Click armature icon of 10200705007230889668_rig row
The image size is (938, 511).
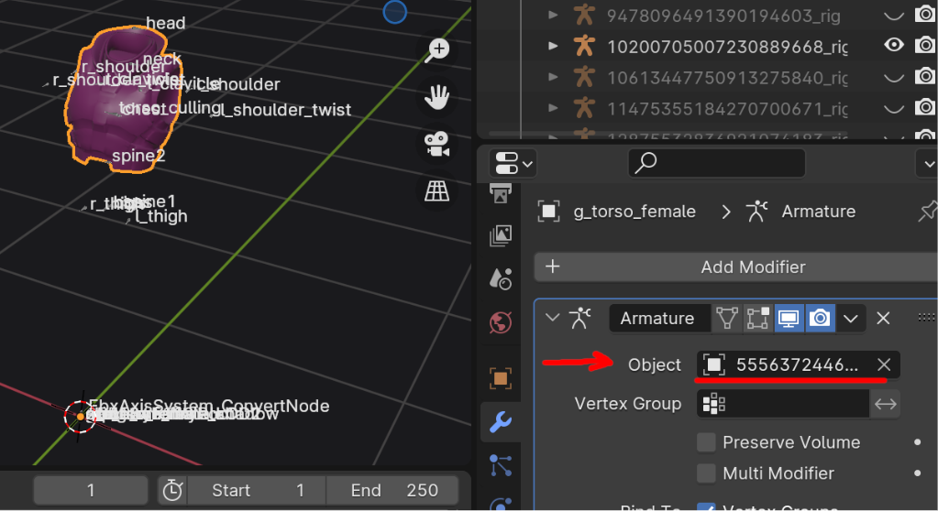click(x=584, y=46)
